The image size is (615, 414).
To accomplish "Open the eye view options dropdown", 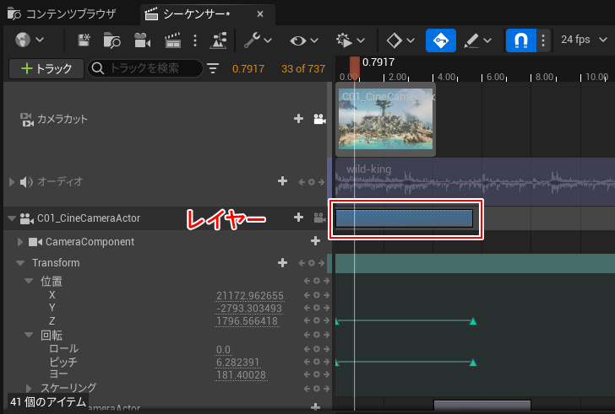I will [304, 40].
